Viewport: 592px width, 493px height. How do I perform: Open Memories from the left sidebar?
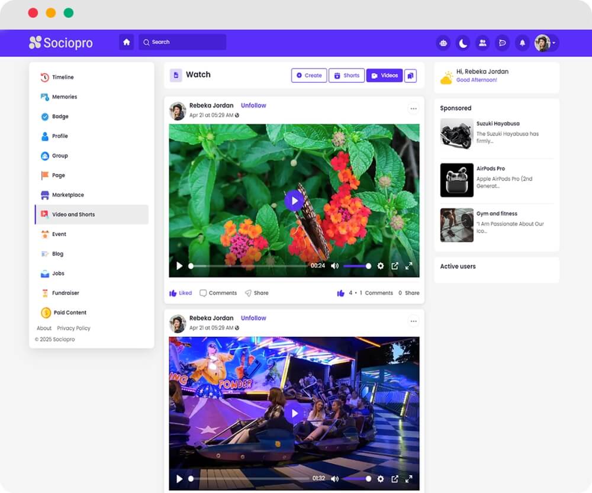click(x=45, y=96)
